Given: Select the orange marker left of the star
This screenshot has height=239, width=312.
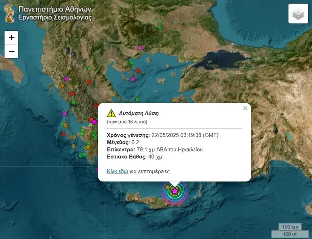Looking at the screenshot, I should pos(168,187).
